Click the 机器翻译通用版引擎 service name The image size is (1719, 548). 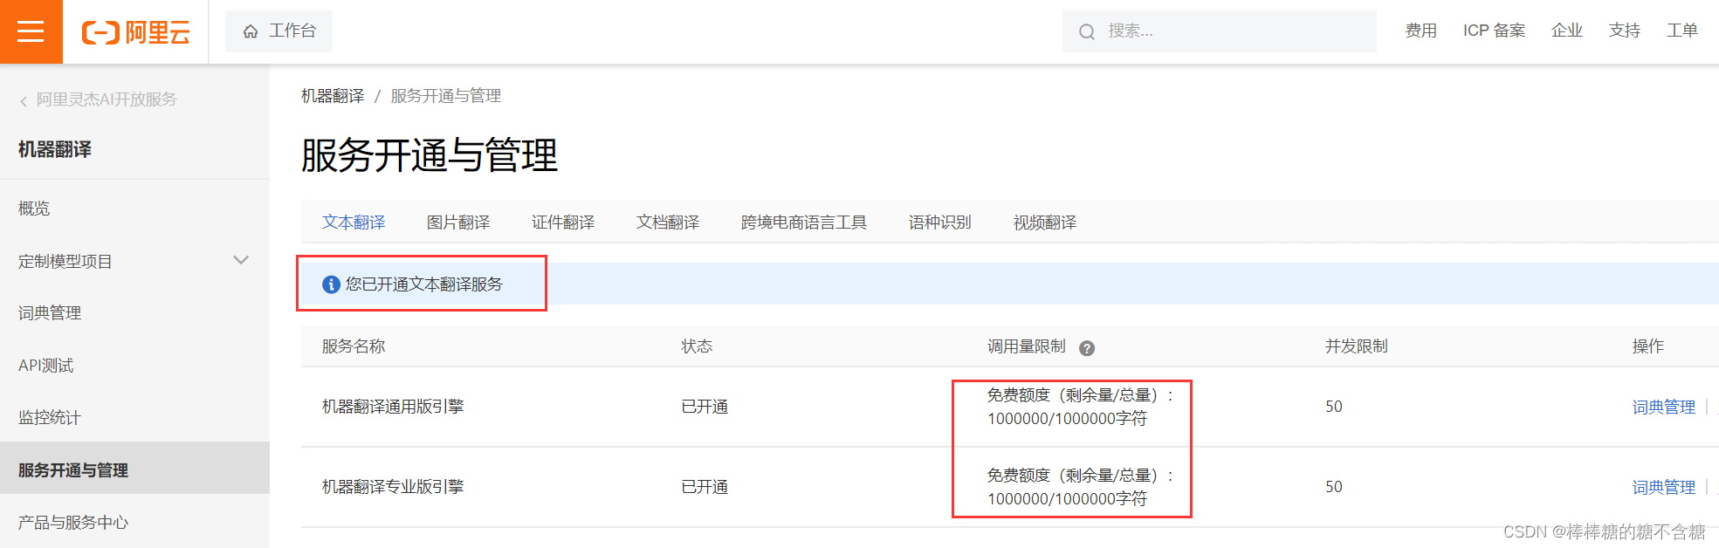(393, 407)
